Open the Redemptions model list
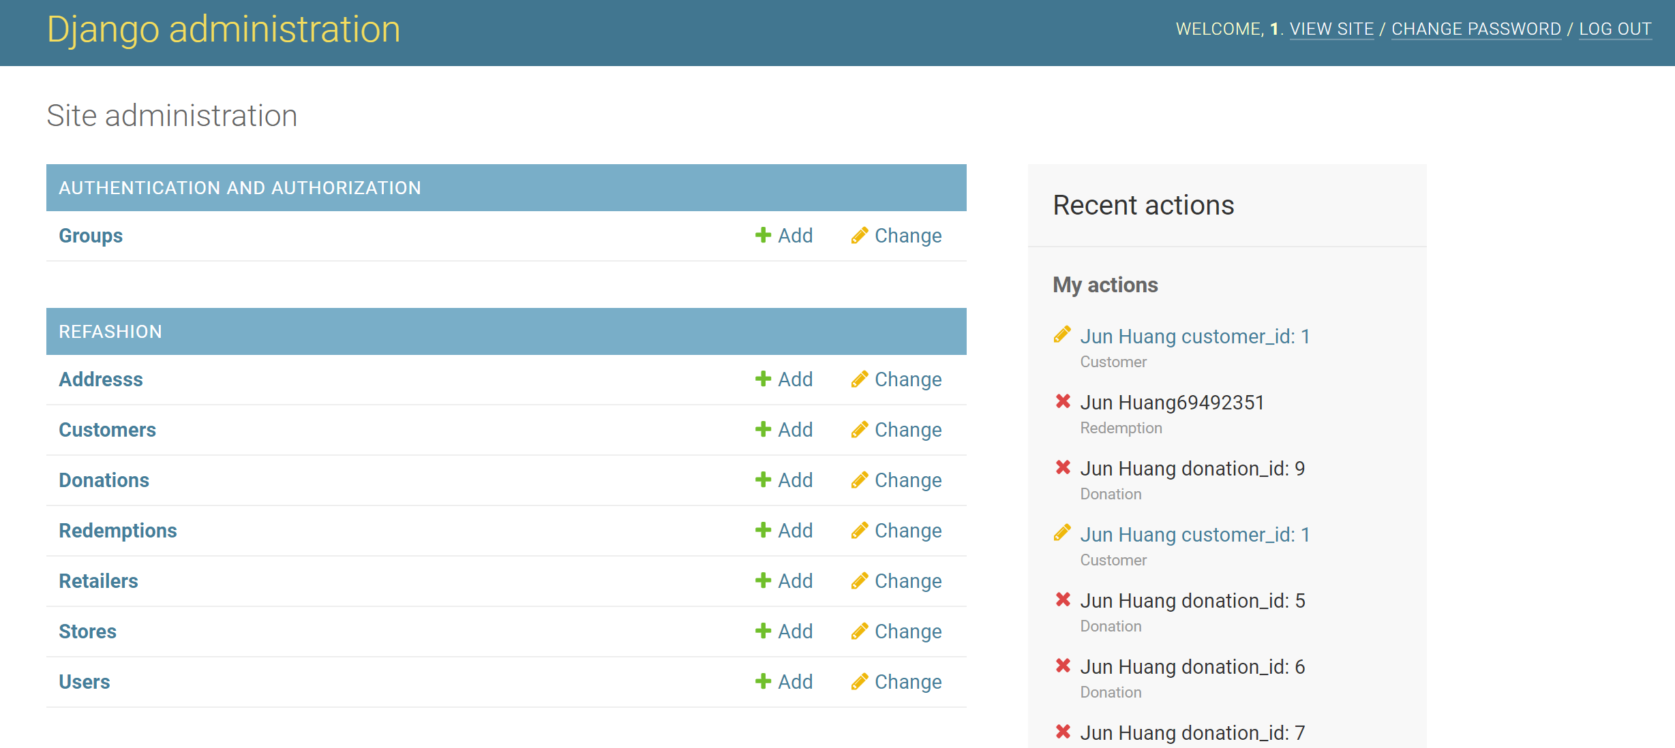 (117, 531)
